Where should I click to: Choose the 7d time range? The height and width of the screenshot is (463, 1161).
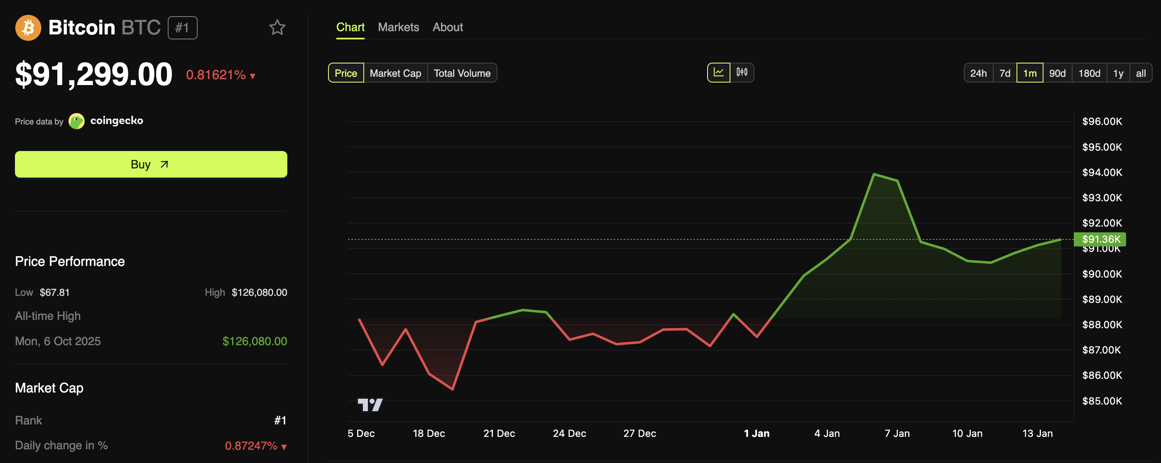(x=1004, y=73)
